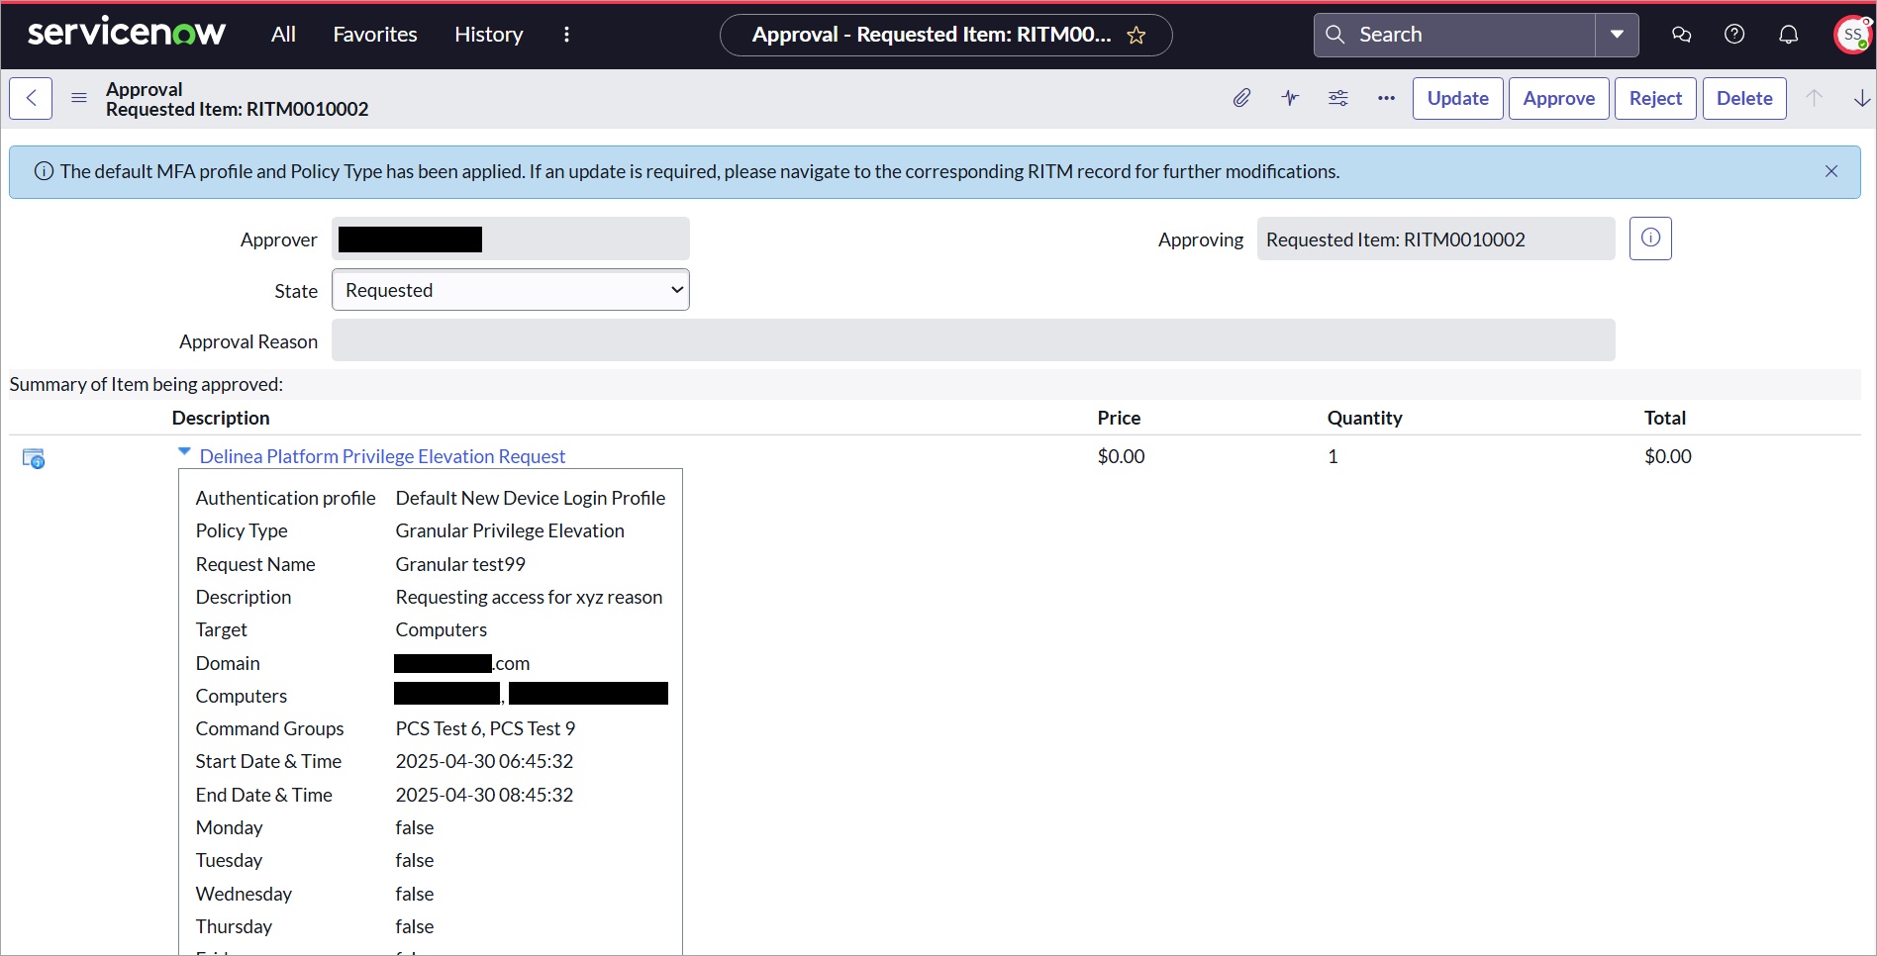Open the help question mark icon

pyautogui.click(x=1734, y=35)
